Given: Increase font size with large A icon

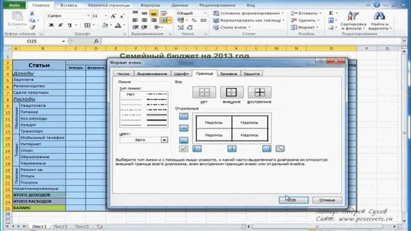Looking at the screenshot, I should tap(113, 16).
